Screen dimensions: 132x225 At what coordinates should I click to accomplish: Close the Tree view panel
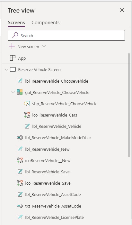pyautogui.click(x=122, y=10)
